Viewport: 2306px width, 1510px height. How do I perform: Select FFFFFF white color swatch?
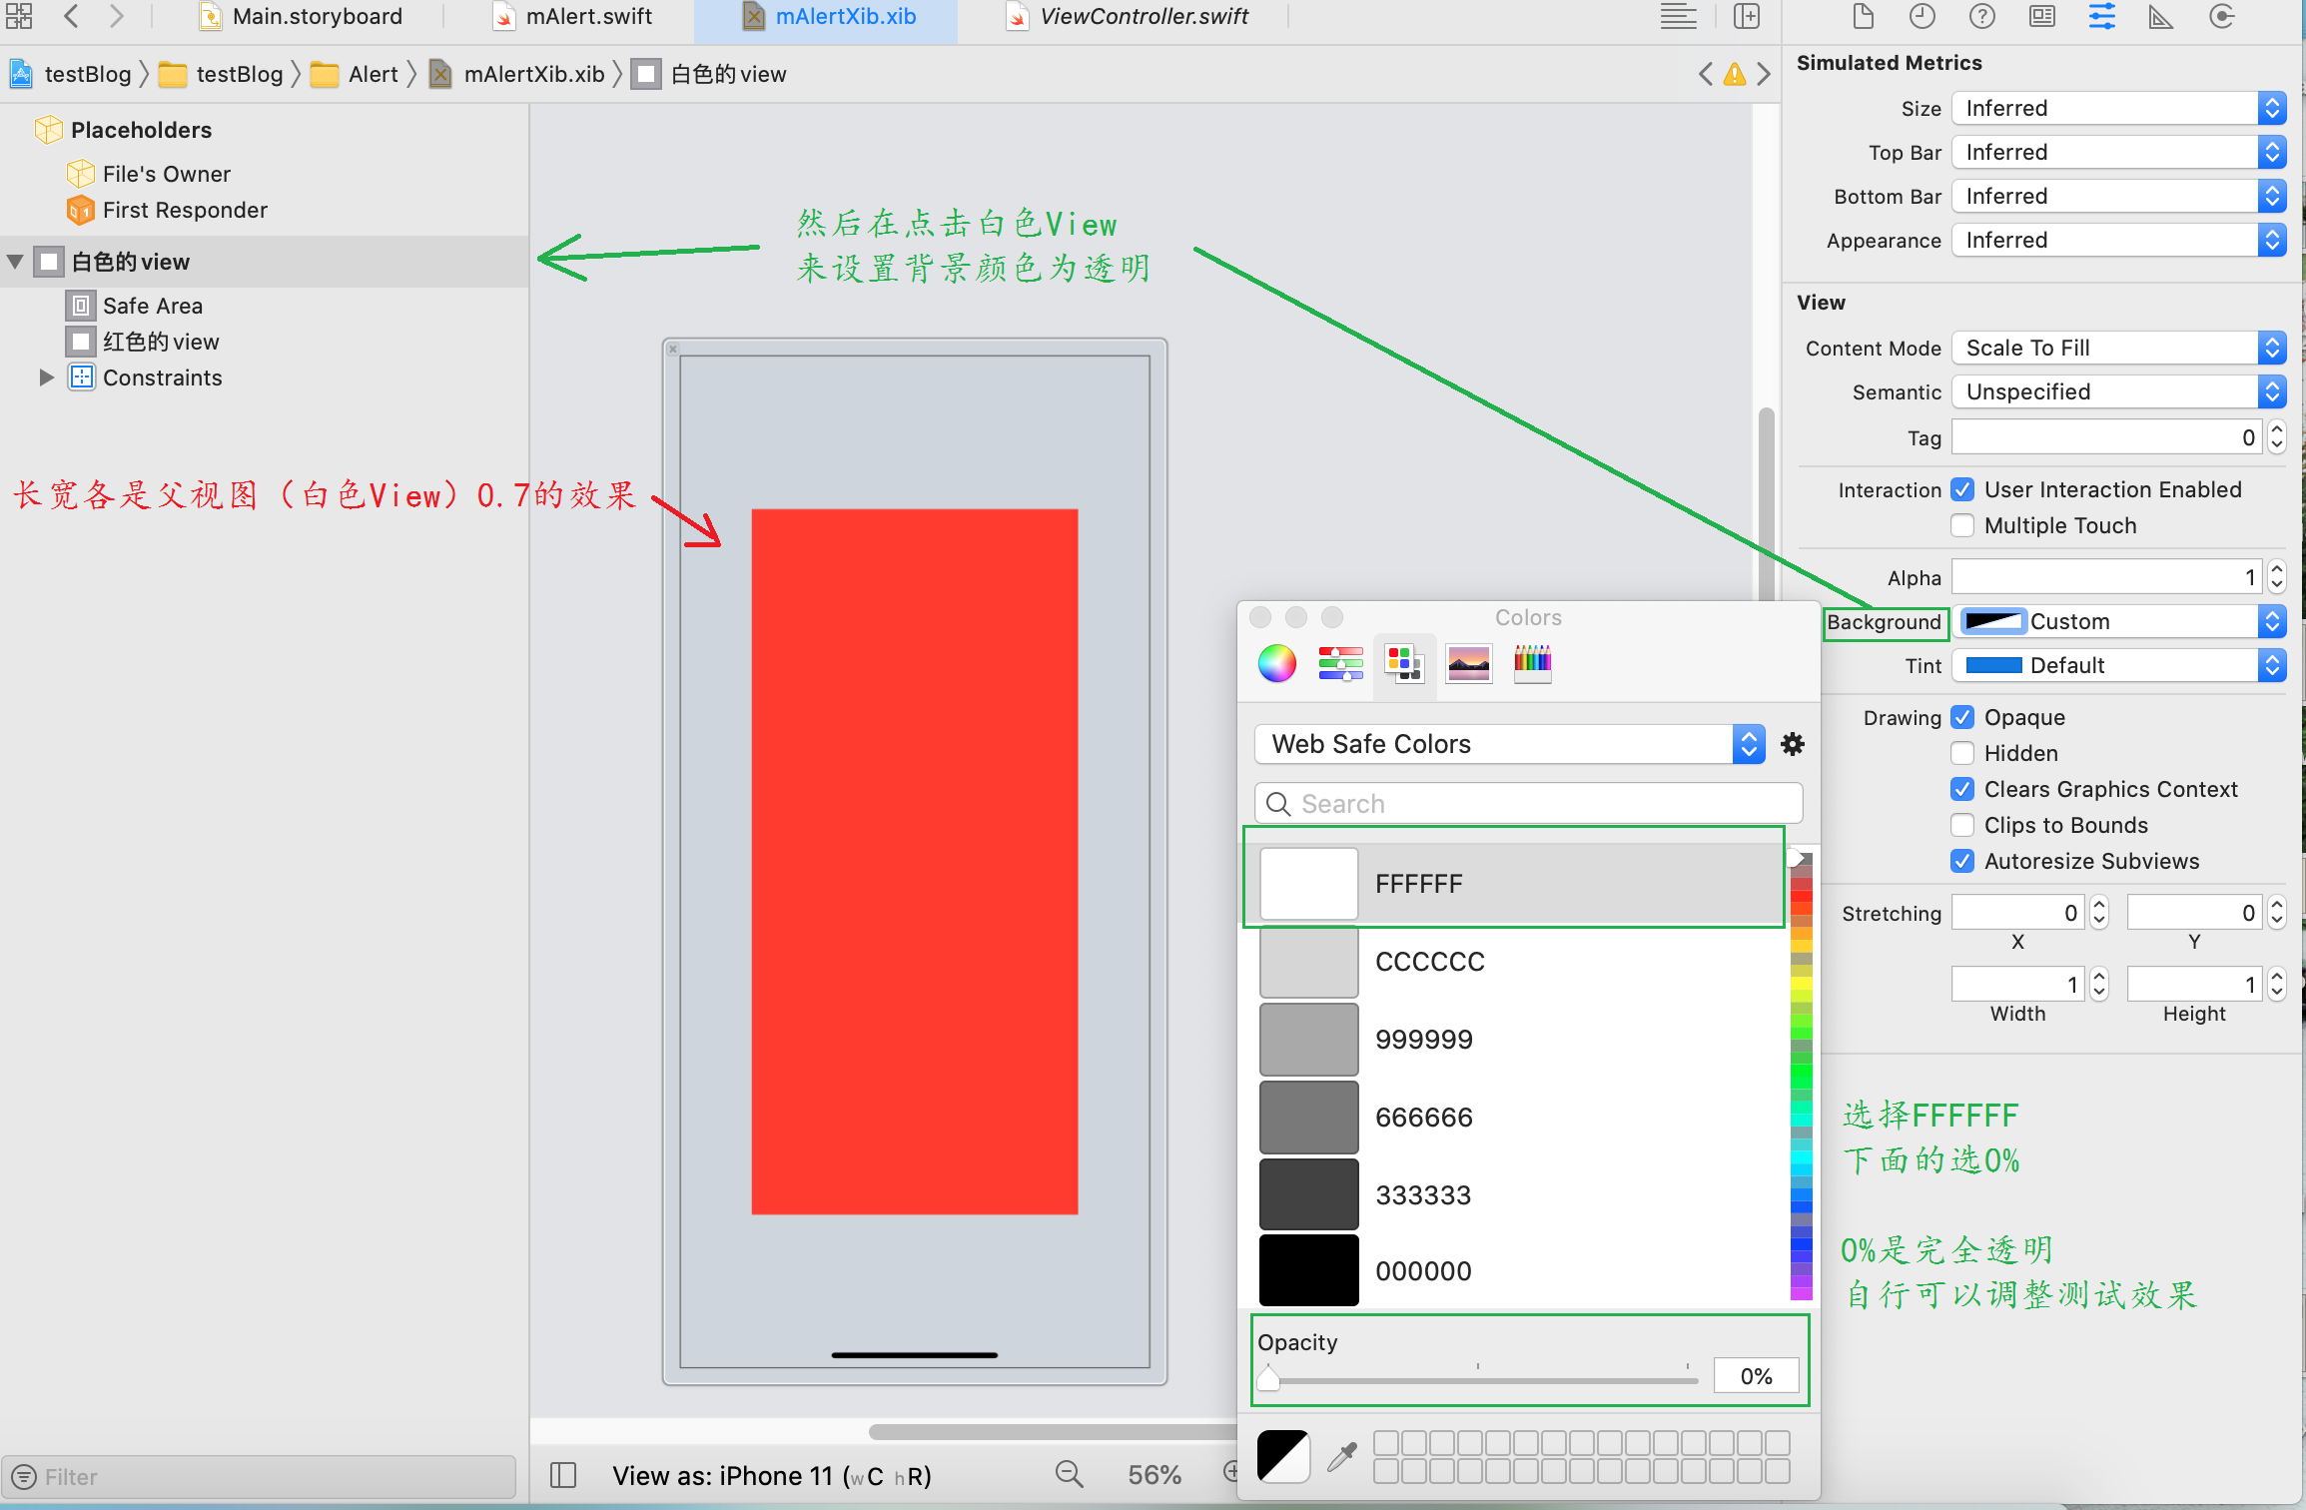tap(1310, 883)
